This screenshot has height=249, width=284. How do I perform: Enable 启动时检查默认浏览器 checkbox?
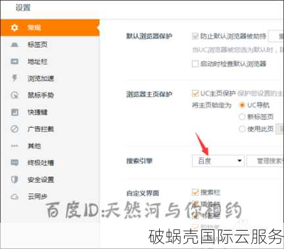(195, 64)
